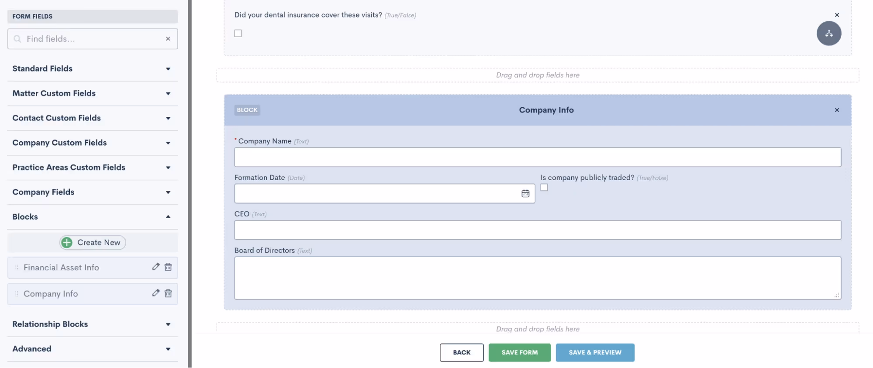Click the BLOCK badge on Company Info

click(247, 110)
